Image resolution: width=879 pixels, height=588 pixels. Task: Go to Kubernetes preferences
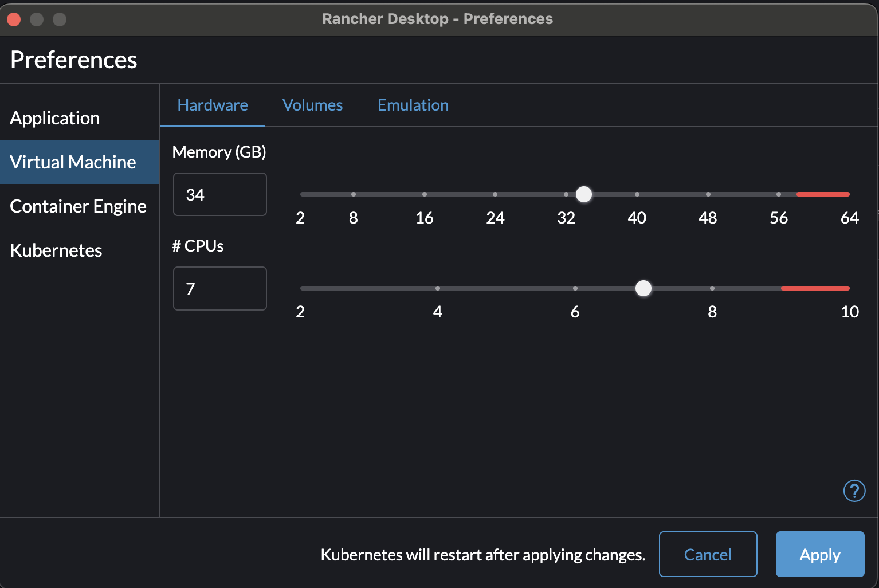pos(56,250)
